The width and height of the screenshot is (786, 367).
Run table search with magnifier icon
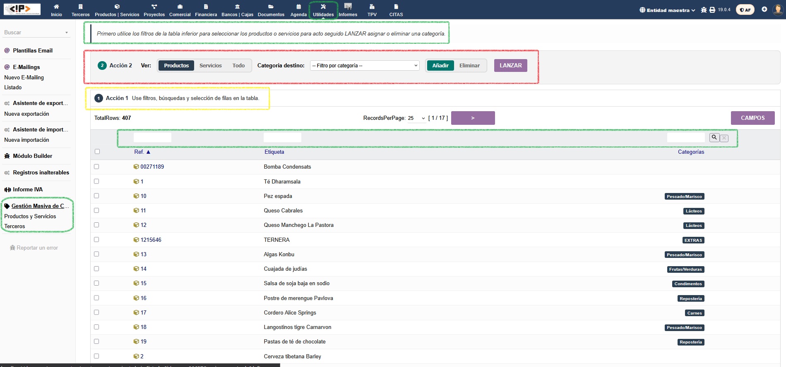[714, 137]
